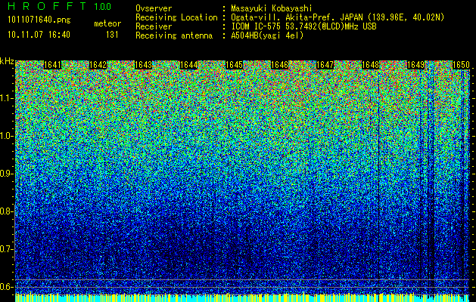
Task: Click the 1.1 frequency axis label
Action: click(x=7, y=98)
